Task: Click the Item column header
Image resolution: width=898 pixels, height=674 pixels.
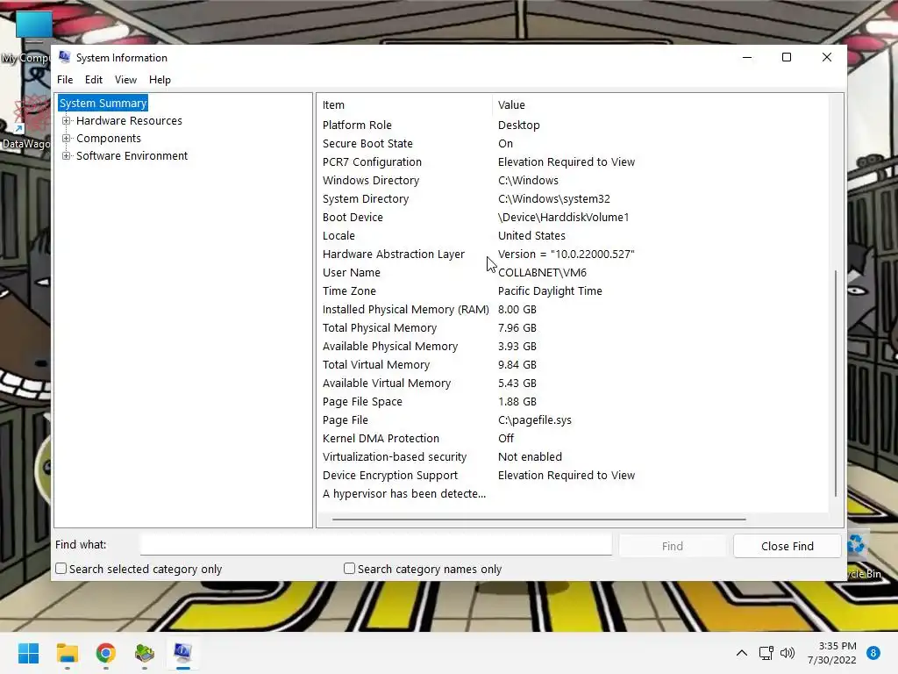Action: (x=405, y=105)
